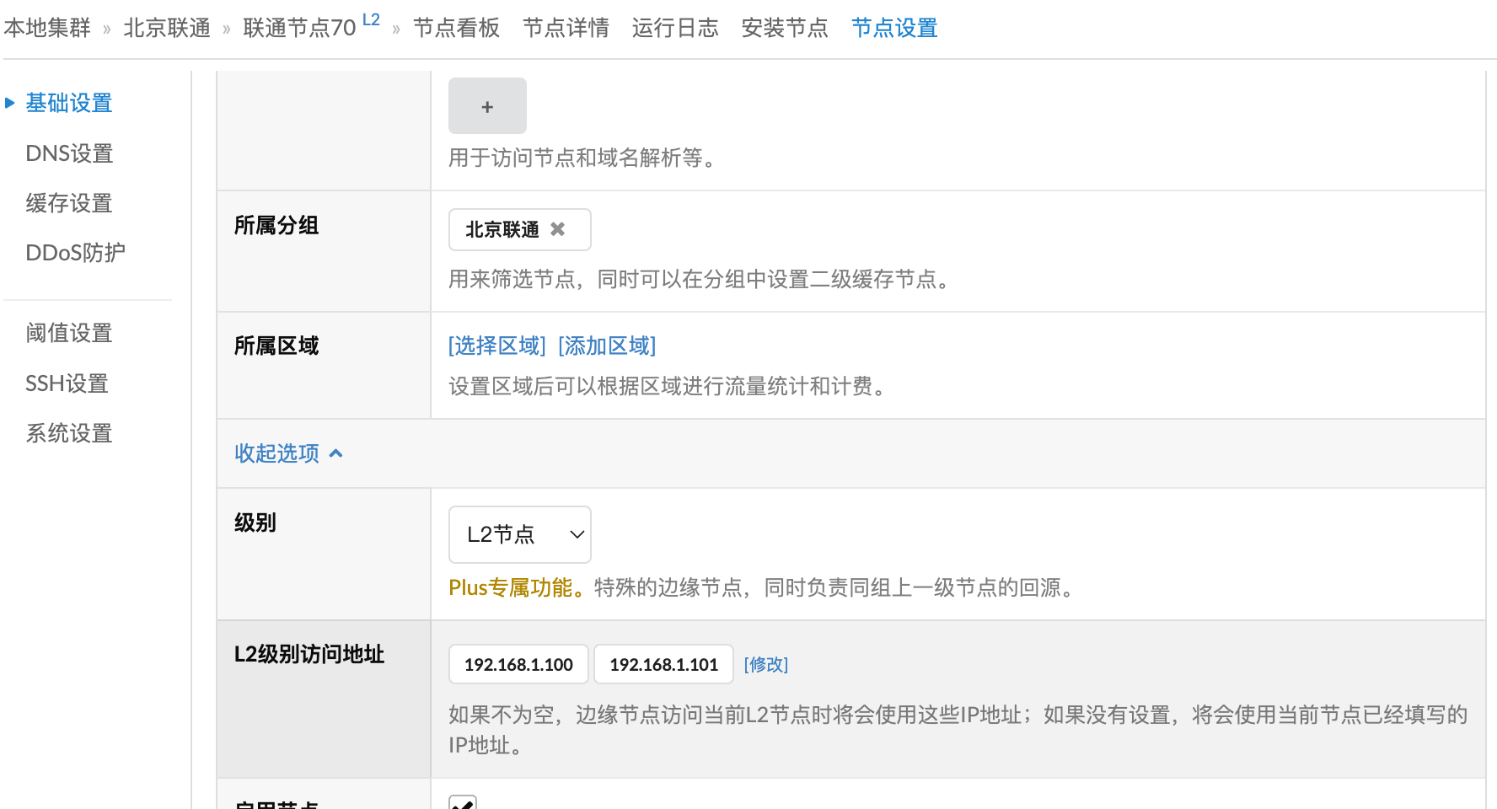
Task: Click [添加区域] to add a region
Action: (x=606, y=346)
